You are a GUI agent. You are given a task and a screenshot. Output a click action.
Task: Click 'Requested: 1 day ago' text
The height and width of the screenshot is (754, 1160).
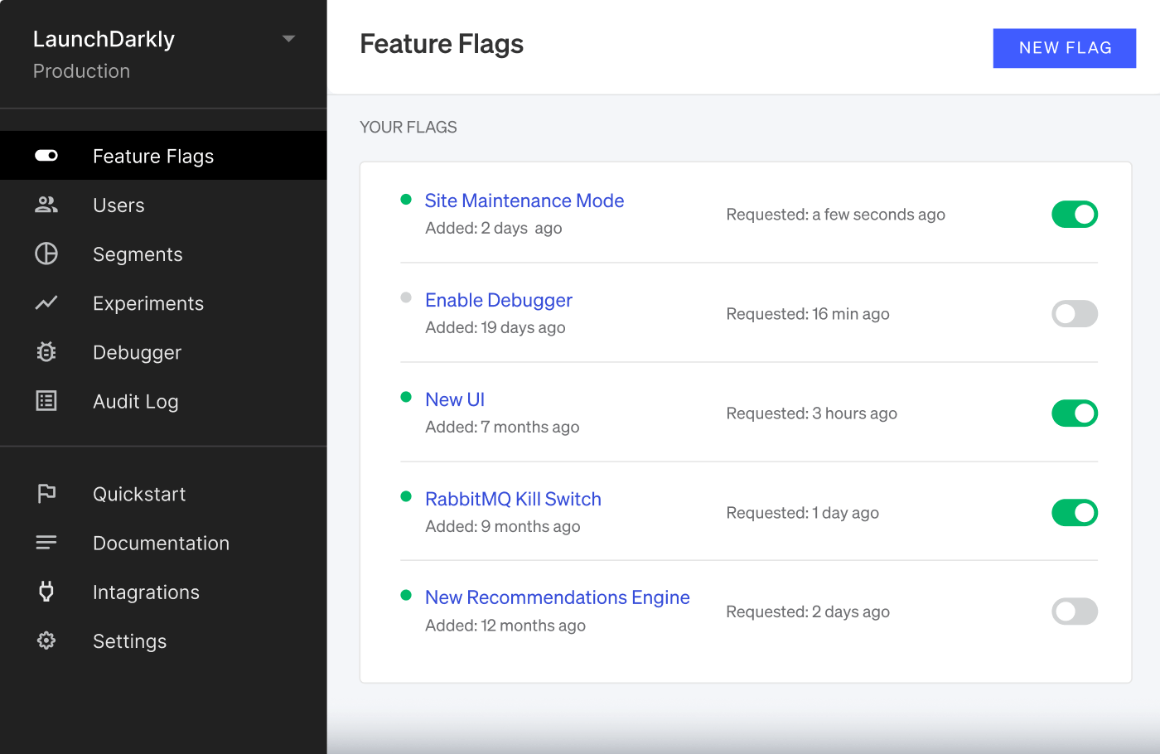[803, 513]
